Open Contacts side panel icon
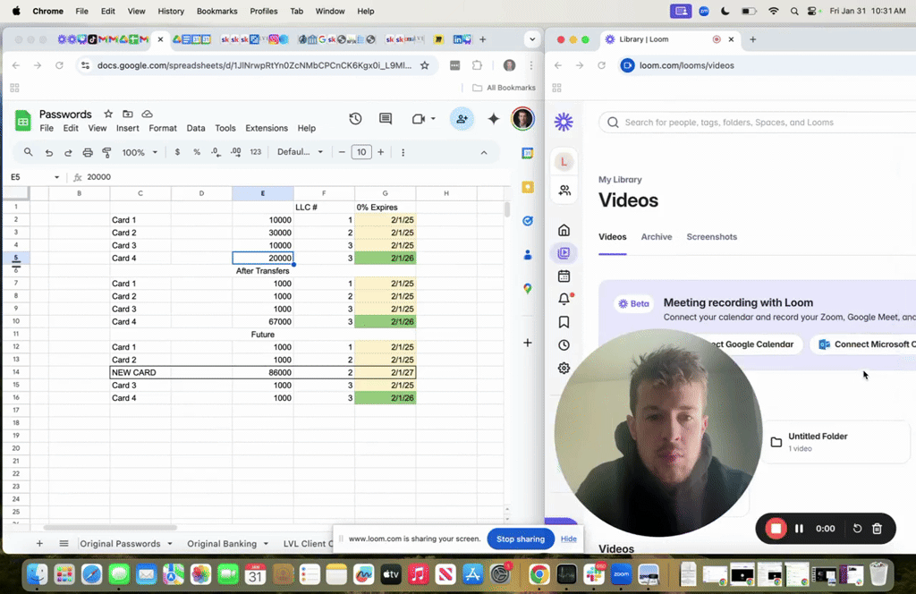Viewport: 916px width, 594px height. click(528, 255)
